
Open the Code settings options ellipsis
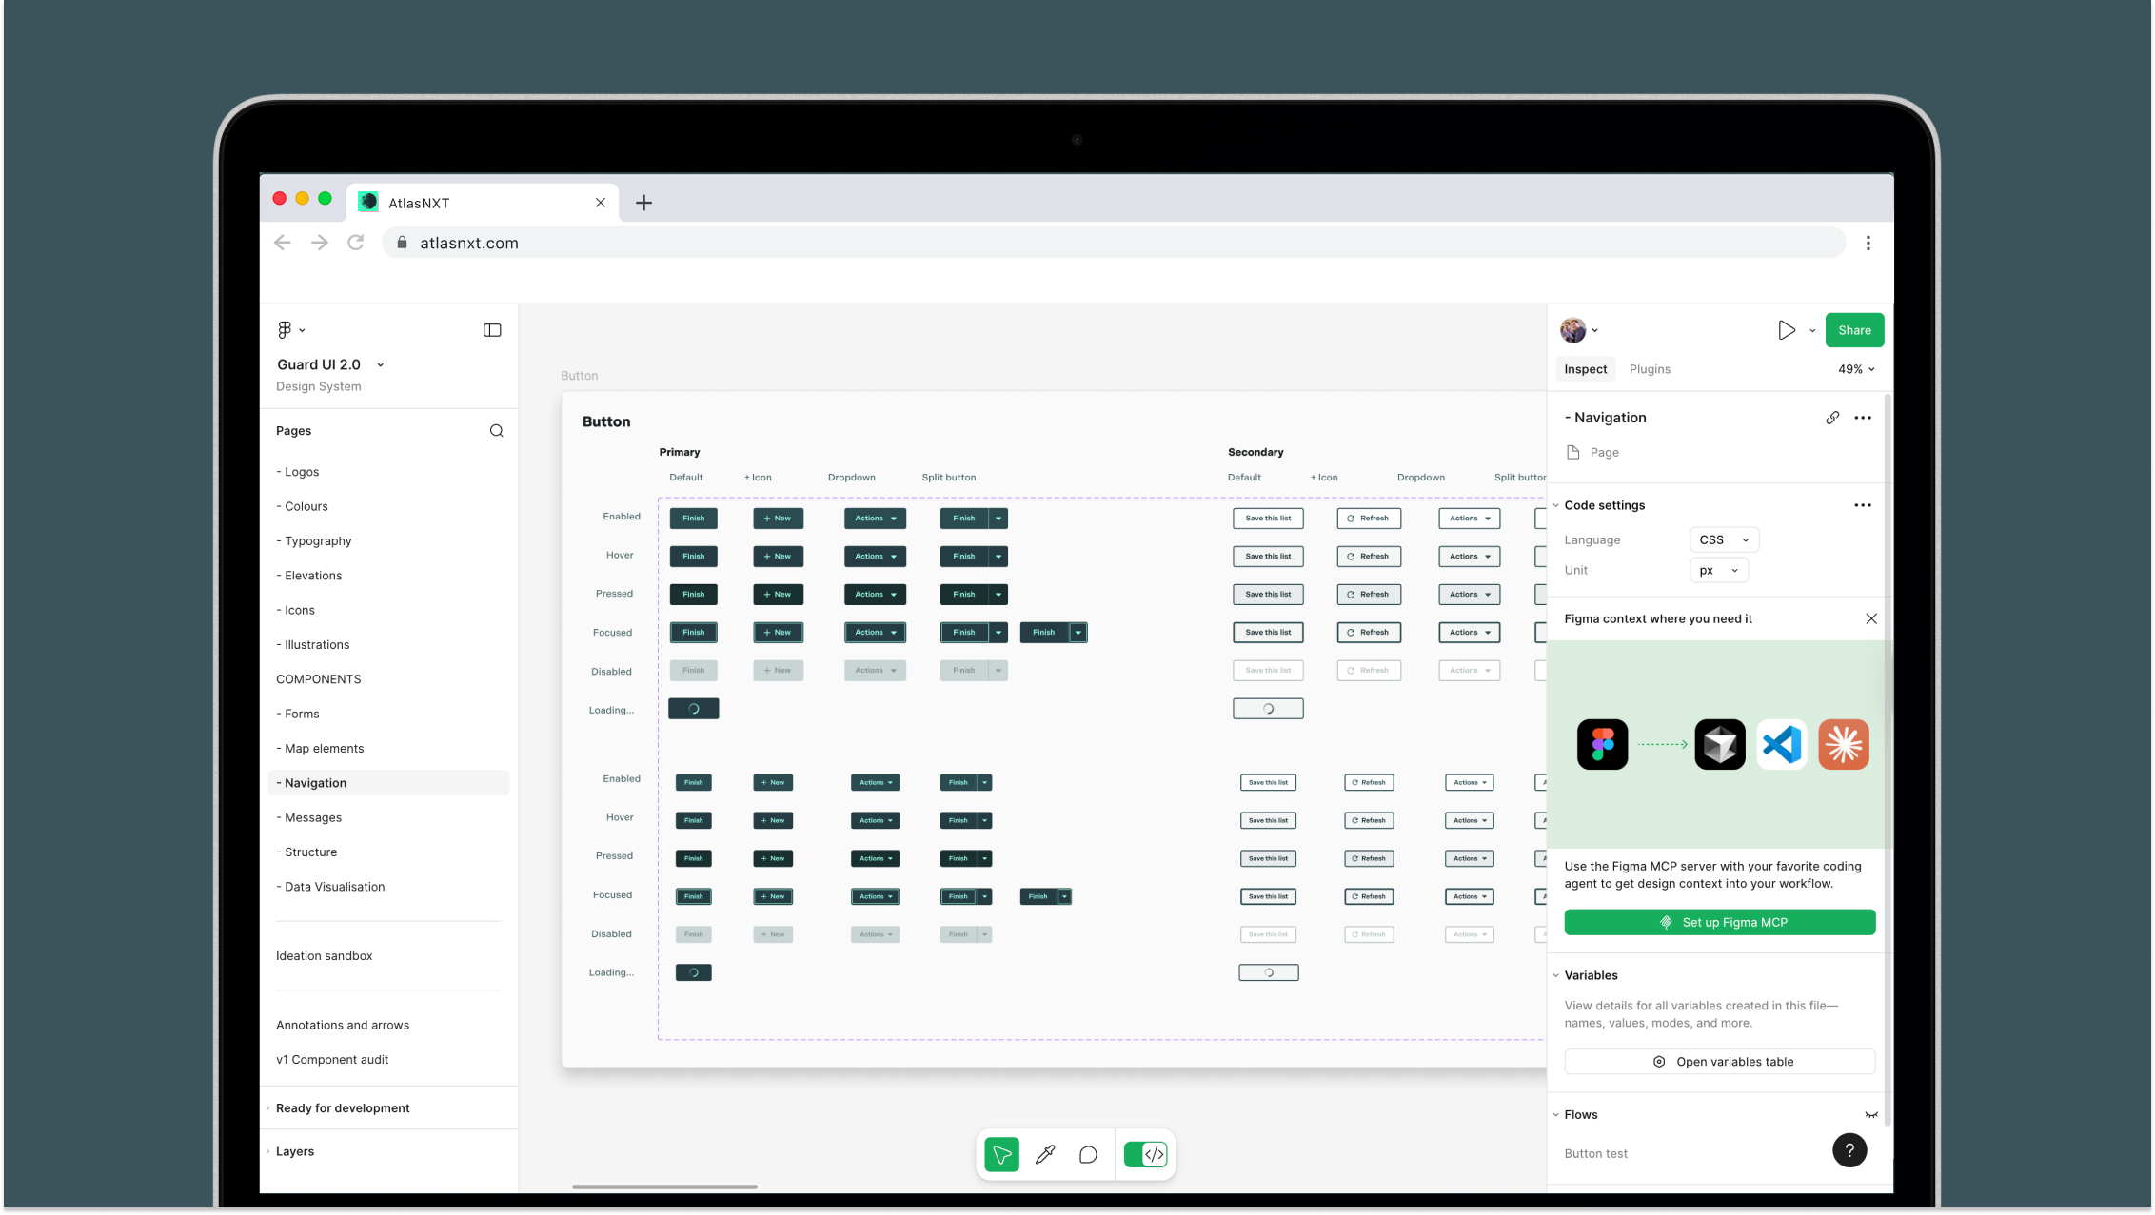[1863, 505]
